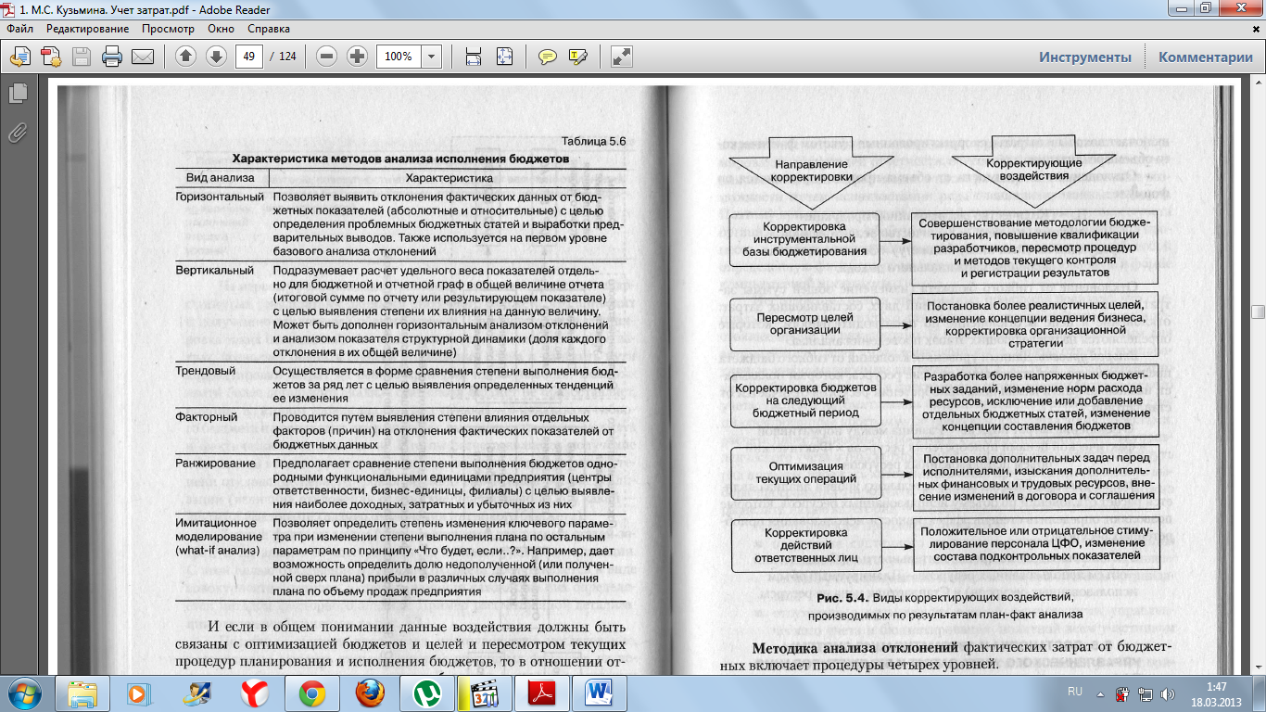Click the Create PDF online icon
The image size is (1266, 712).
(x=51, y=57)
